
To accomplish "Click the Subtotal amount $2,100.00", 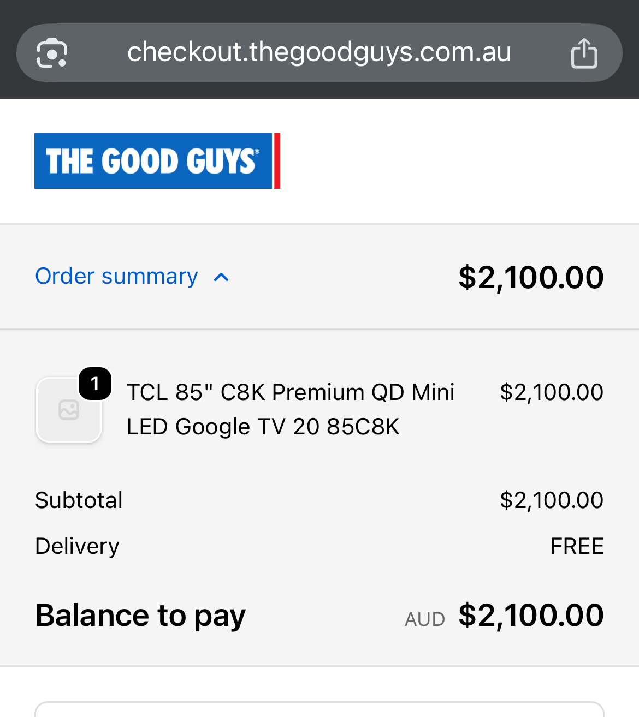I will tap(552, 500).
